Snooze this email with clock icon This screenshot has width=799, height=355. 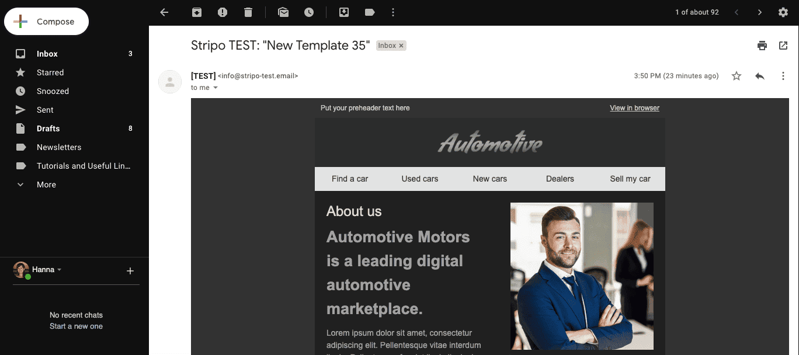[x=308, y=12]
